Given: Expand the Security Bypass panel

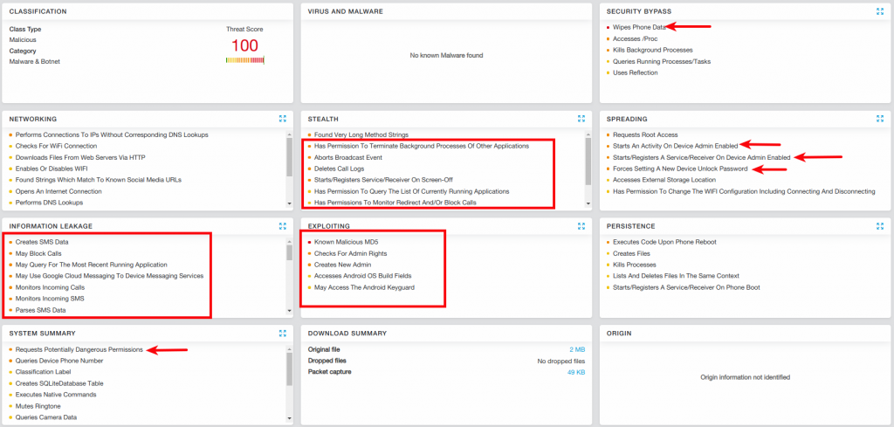Looking at the screenshot, I should coord(879,11).
